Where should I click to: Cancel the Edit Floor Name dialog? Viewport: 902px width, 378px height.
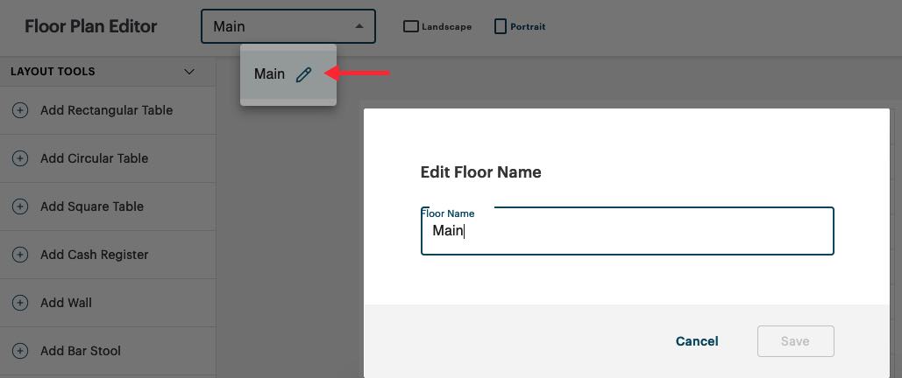point(697,341)
